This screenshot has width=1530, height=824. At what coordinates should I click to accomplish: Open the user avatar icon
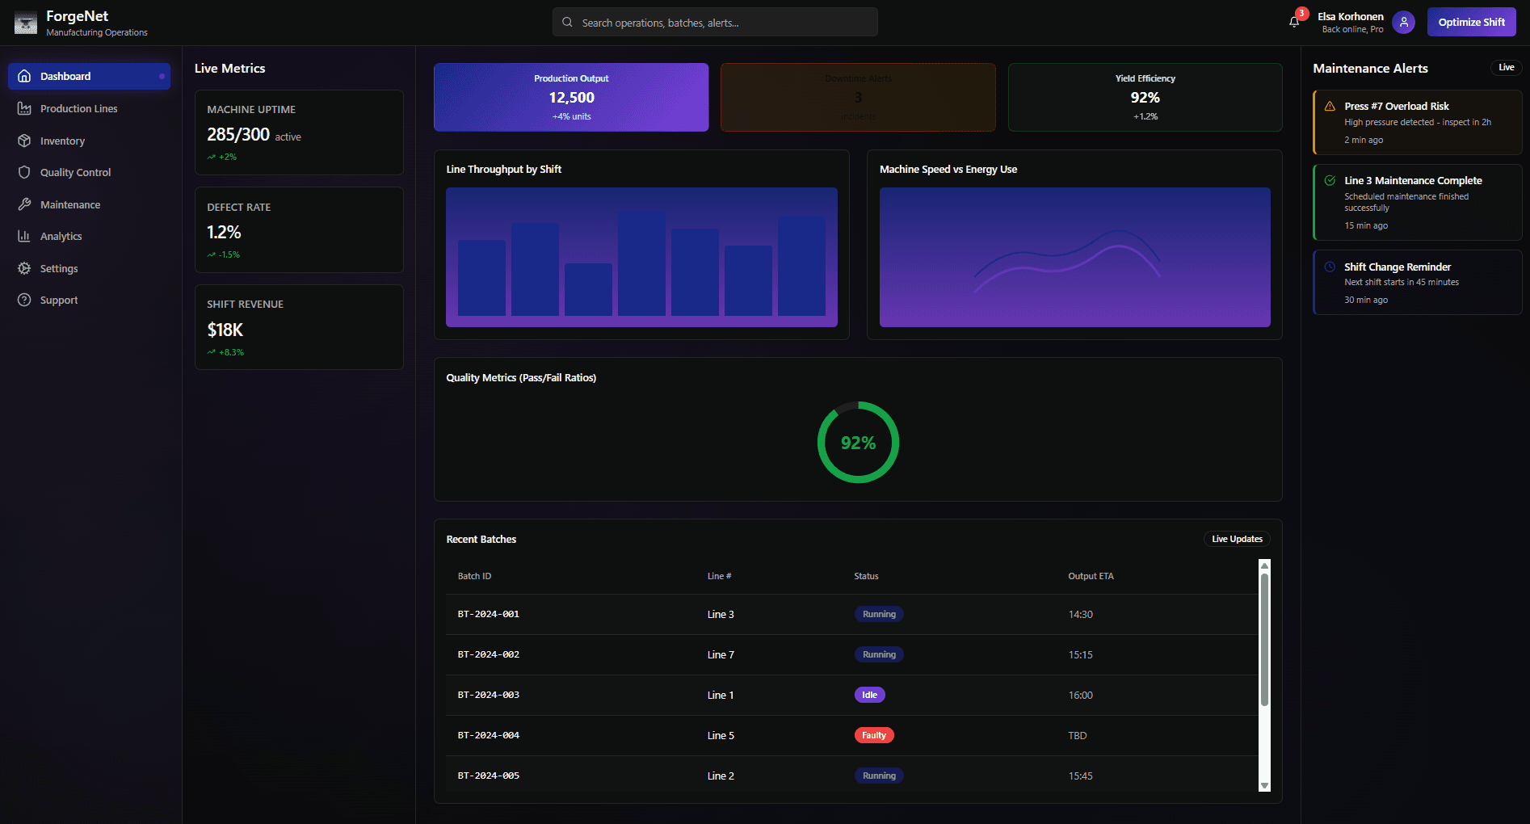(1403, 22)
